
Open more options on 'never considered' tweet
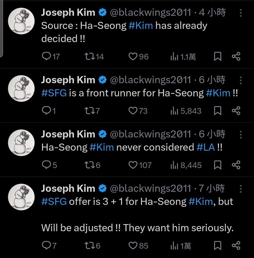[241, 134]
